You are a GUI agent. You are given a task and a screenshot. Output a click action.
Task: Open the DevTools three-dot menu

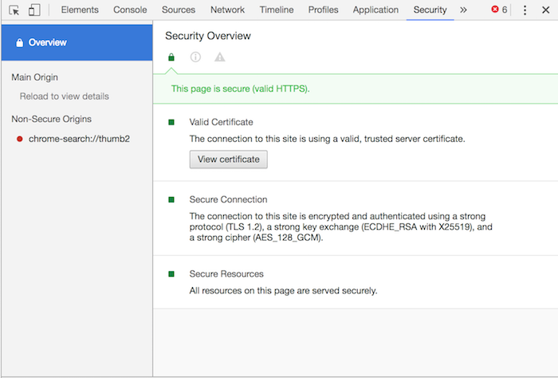tap(525, 10)
